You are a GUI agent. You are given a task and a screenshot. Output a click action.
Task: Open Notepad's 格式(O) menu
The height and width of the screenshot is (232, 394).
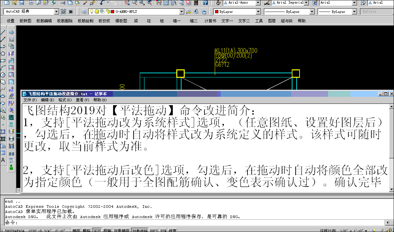pyautogui.click(x=65, y=100)
